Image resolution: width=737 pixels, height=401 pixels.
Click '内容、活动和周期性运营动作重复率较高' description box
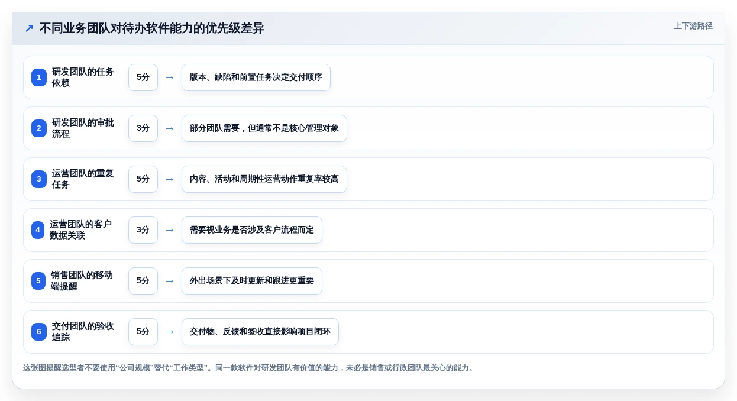[x=264, y=179]
